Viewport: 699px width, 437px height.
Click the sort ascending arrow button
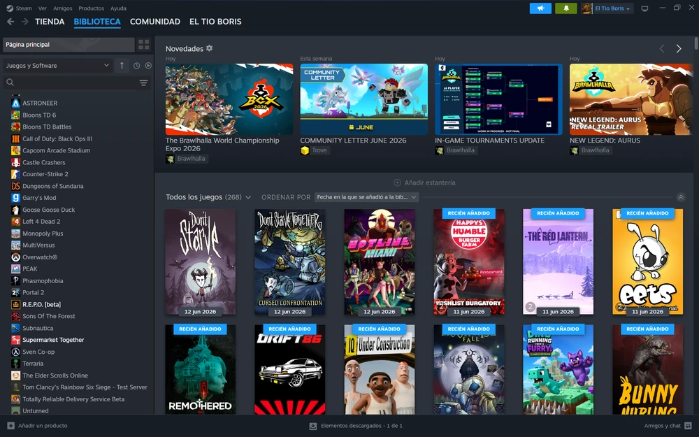point(122,66)
